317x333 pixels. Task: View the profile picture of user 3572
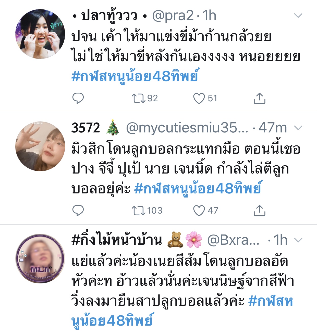coord(40,146)
